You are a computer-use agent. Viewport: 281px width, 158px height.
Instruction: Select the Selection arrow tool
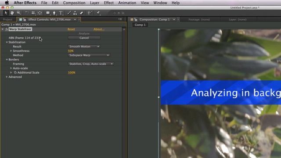[6, 13]
